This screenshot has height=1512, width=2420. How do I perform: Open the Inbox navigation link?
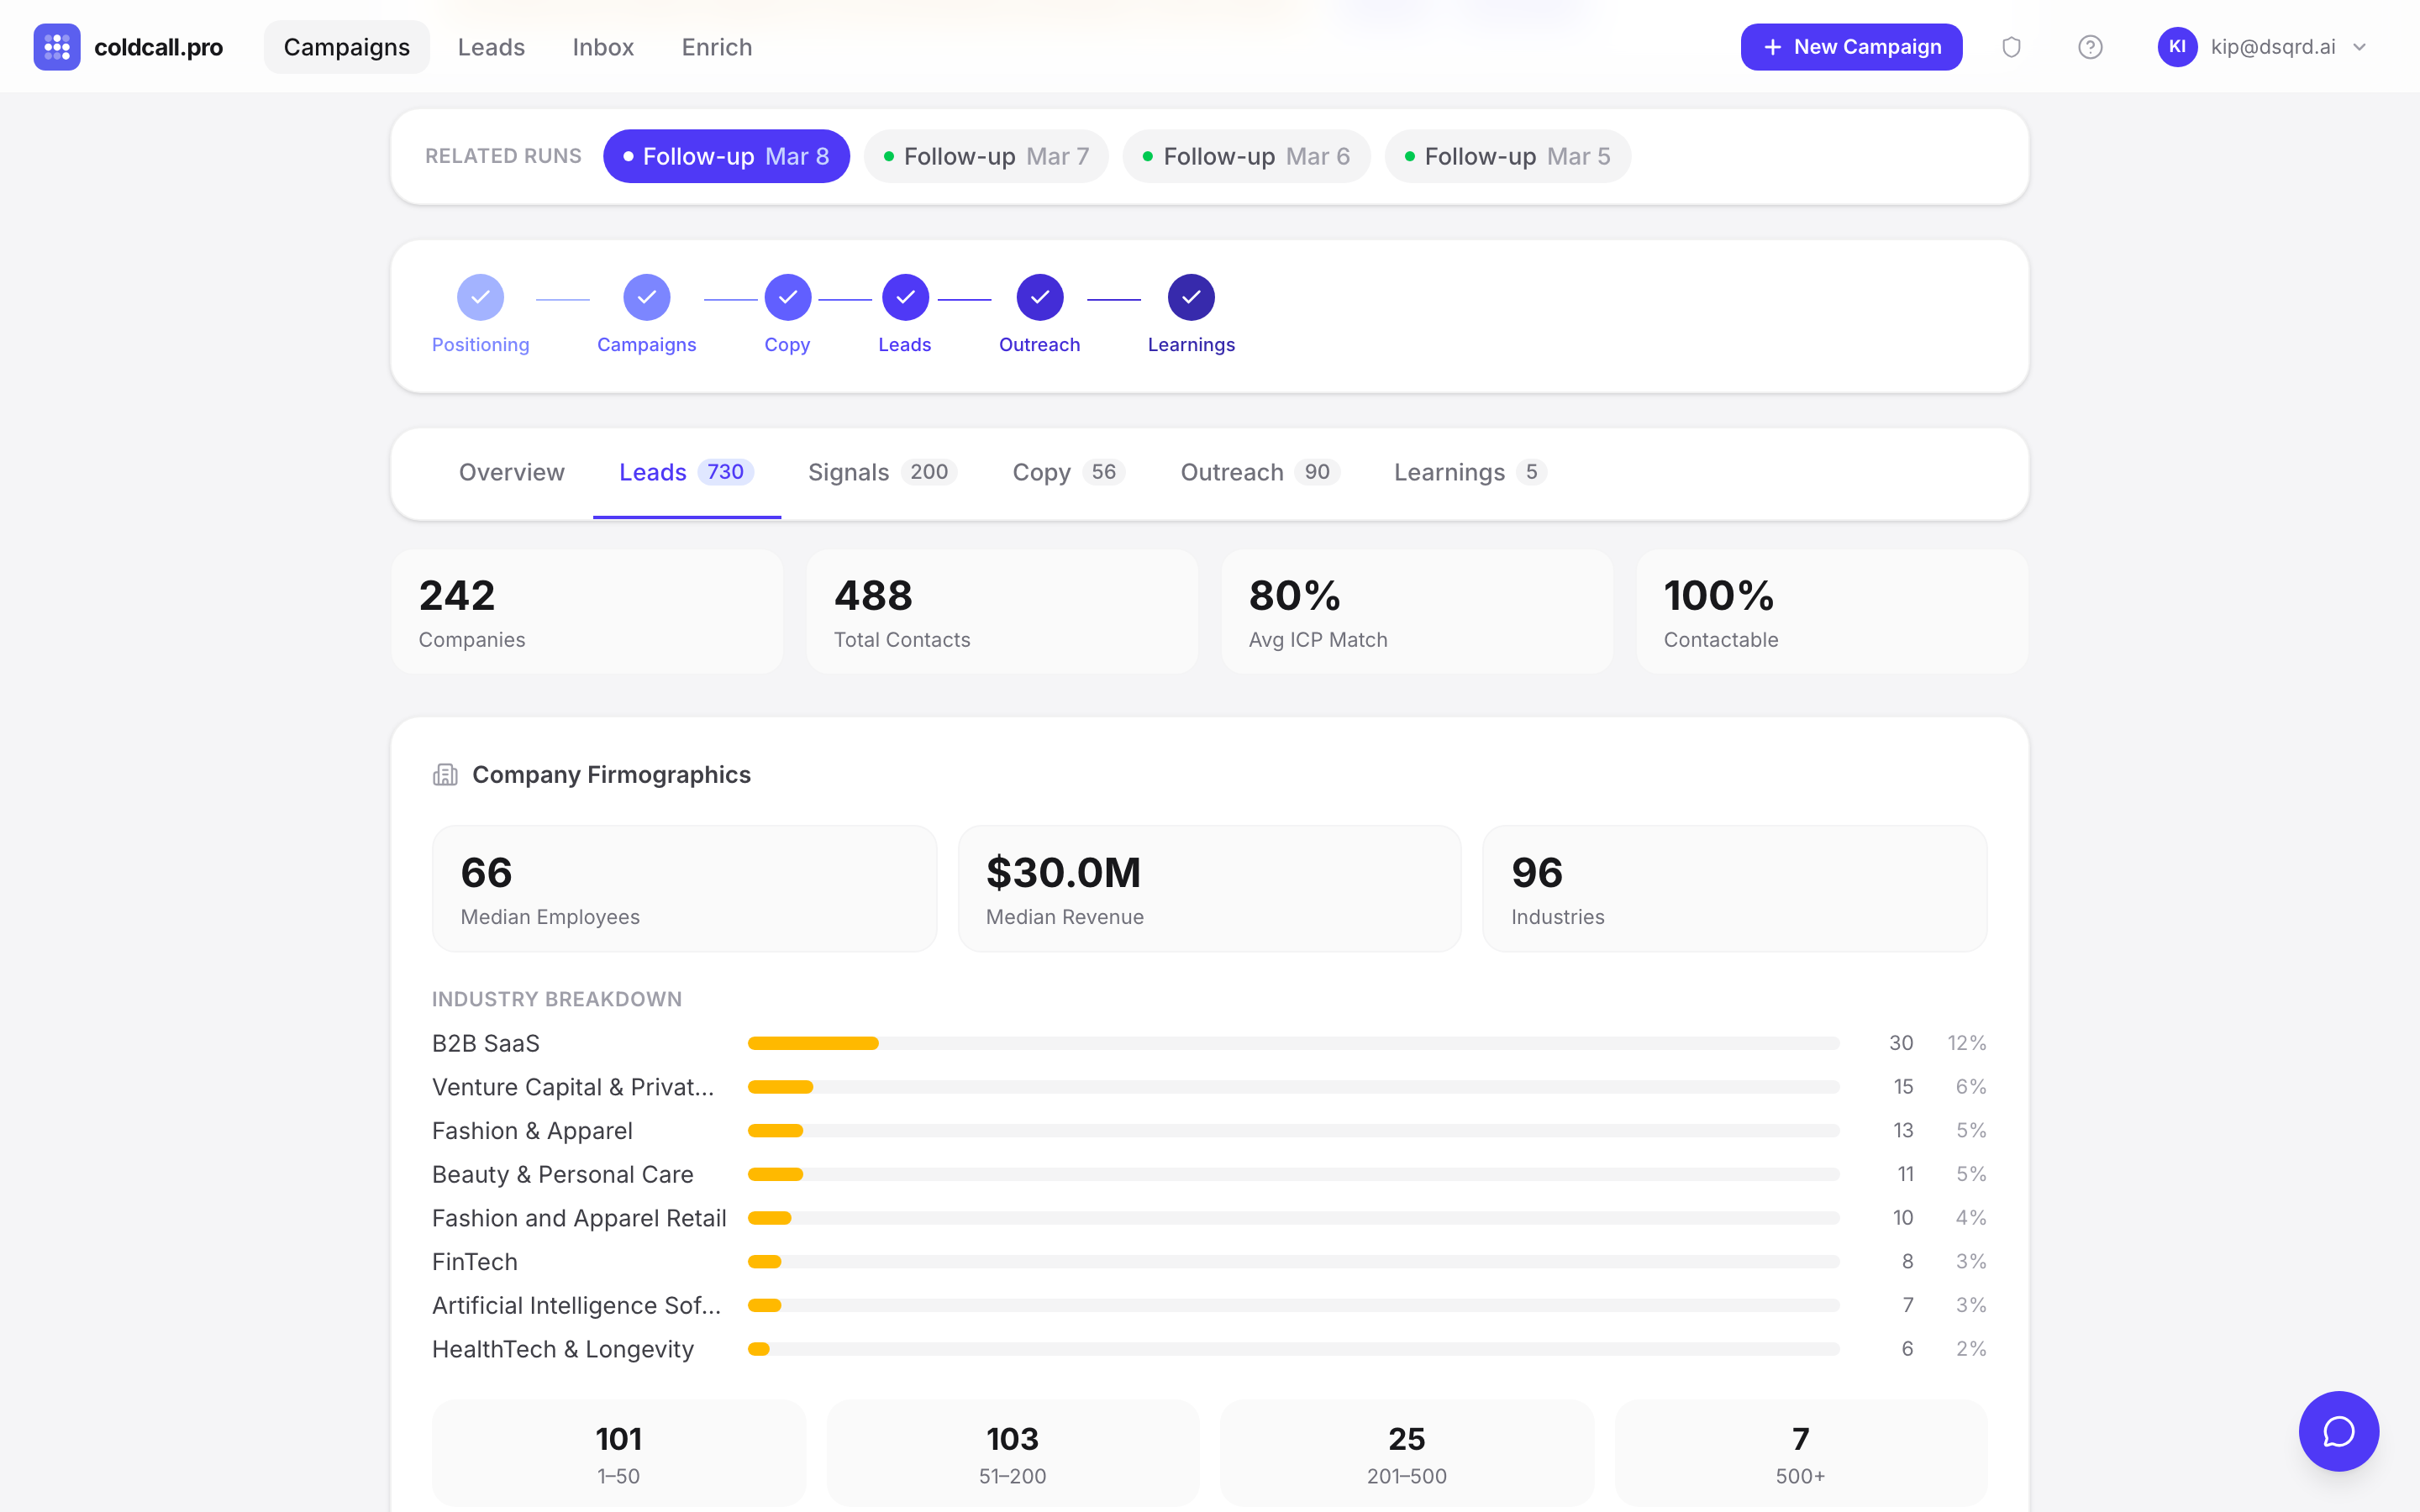tap(603, 47)
